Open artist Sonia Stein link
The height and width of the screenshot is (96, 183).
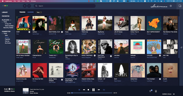(36, 34)
